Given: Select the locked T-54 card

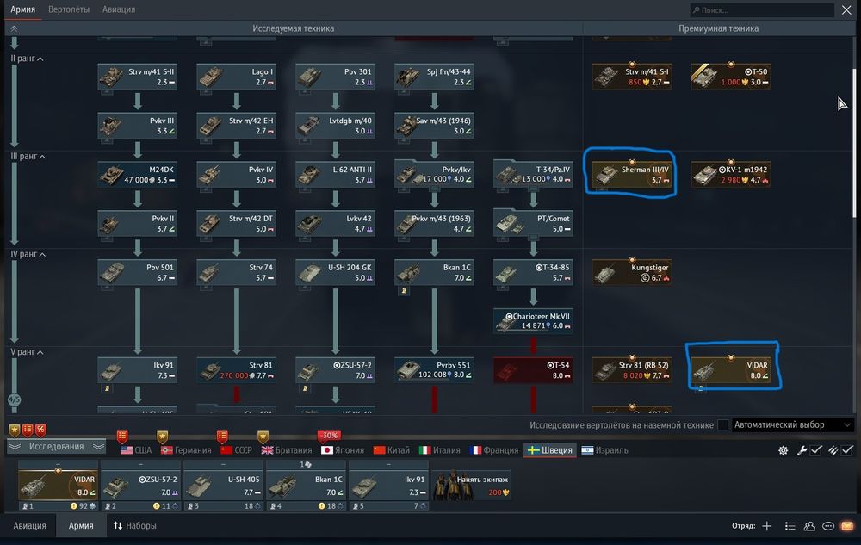Looking at the screenshot, I should (x=533, y=370).
